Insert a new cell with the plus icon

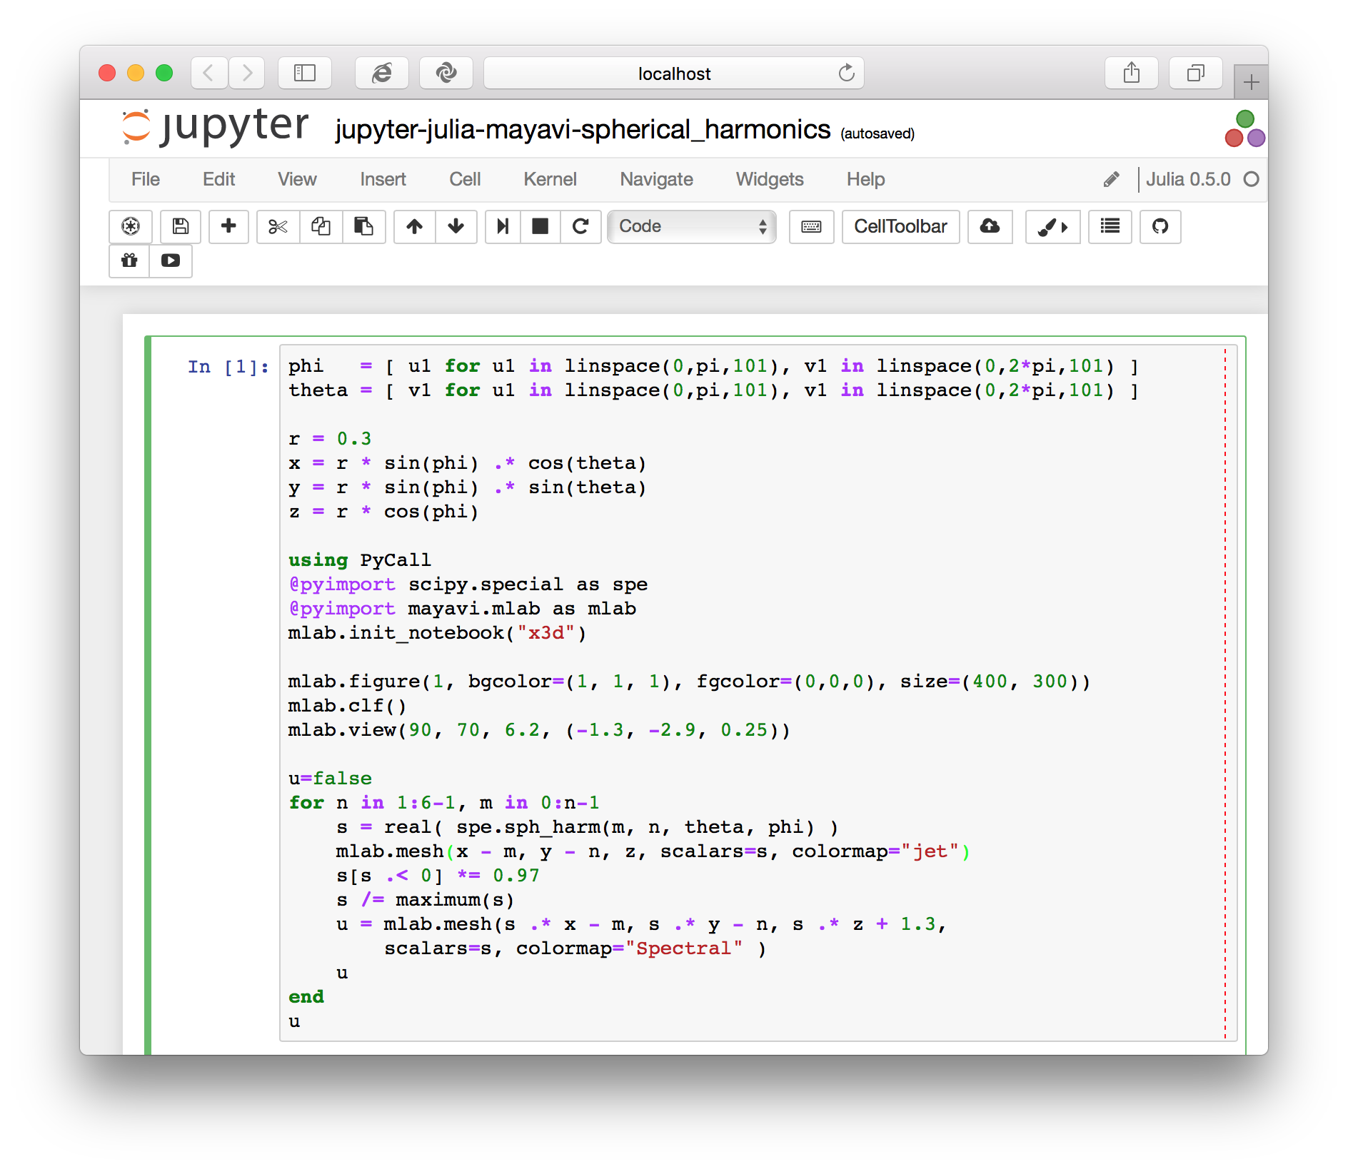click(228, 226)
